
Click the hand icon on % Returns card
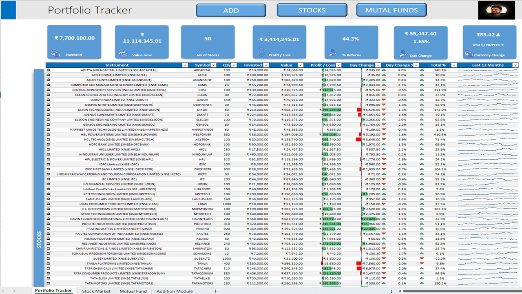pyautogui.click(x=333, y=53)
